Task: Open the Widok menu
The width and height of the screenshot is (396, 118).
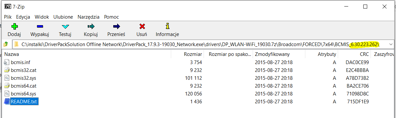Action: (42, 17)
